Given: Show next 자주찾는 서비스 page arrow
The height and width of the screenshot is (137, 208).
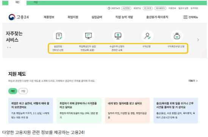Looking at the screenshot, I should tap(198, 40).
